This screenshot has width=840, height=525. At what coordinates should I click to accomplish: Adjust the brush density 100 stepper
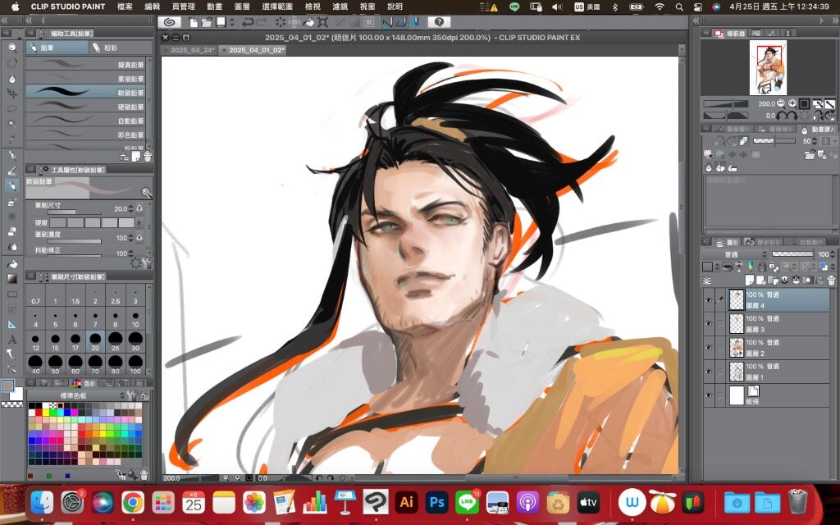click(130, 237)
